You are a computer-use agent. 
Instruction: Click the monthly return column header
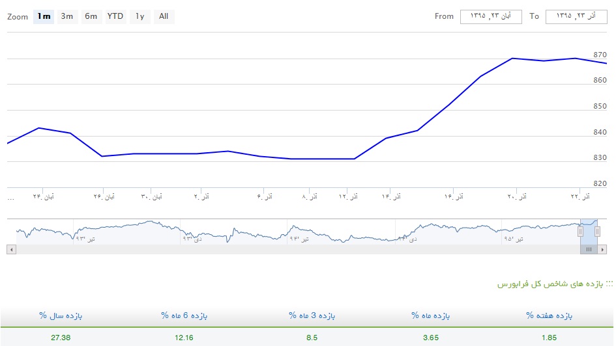click(431, 315)
